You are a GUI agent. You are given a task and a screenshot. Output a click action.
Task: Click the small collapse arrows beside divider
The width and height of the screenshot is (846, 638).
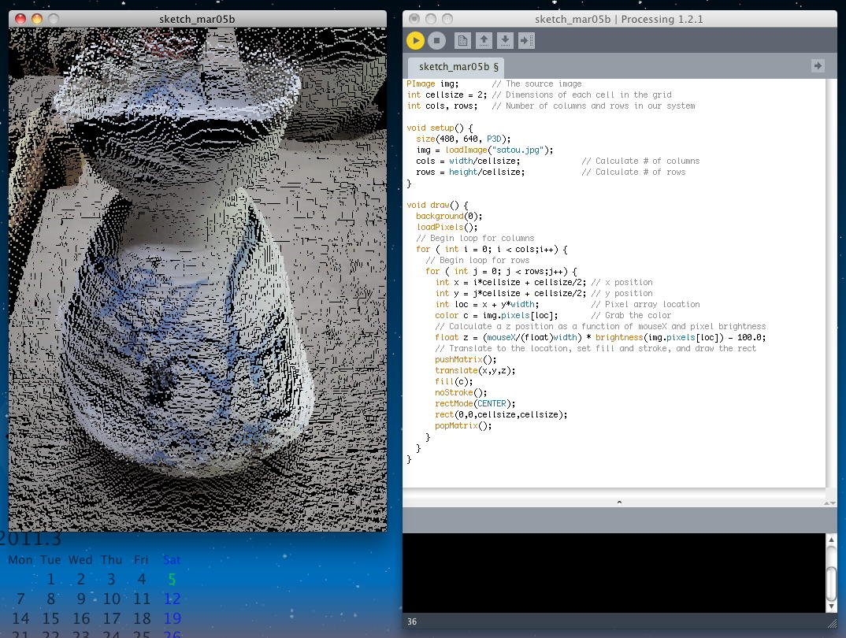tap(829, 502)
